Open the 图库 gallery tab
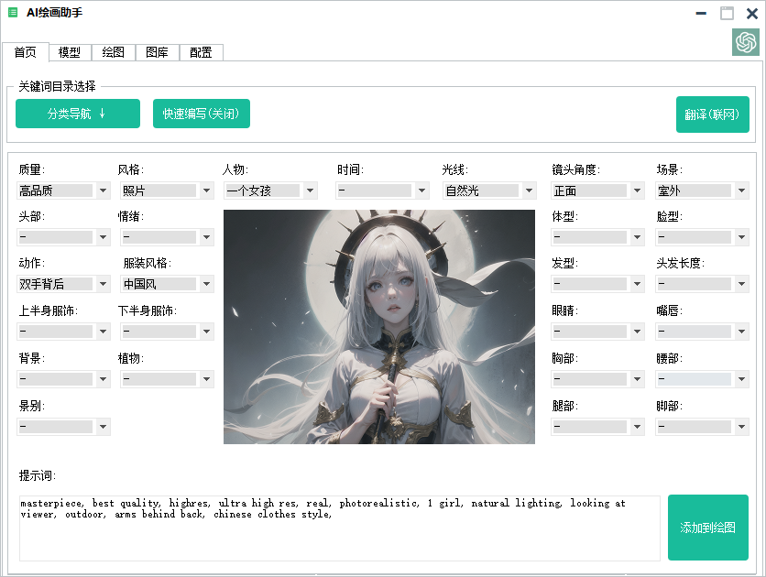Image resolution: width=766 pixels, height=577 pixels. tap(156, 52)
